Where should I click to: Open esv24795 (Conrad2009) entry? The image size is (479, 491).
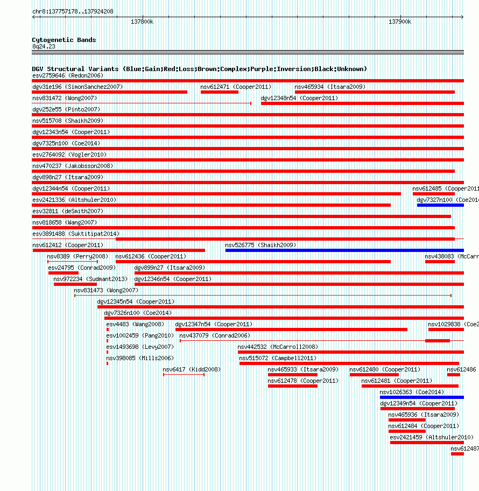coord(82,267)
